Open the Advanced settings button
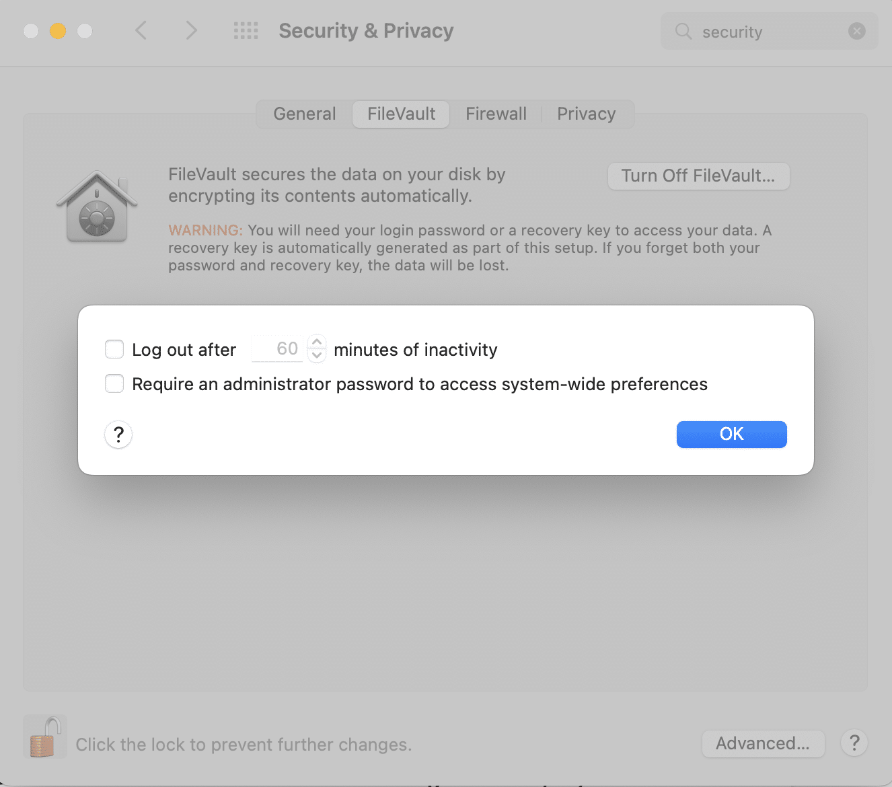Screen dimensions: 892x787 (763, 743)
